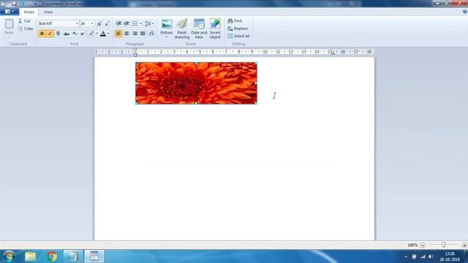The width and height of the screenshot is (468, 263).
Task: Open the Windows Start menu
Action: coord(9,256)
